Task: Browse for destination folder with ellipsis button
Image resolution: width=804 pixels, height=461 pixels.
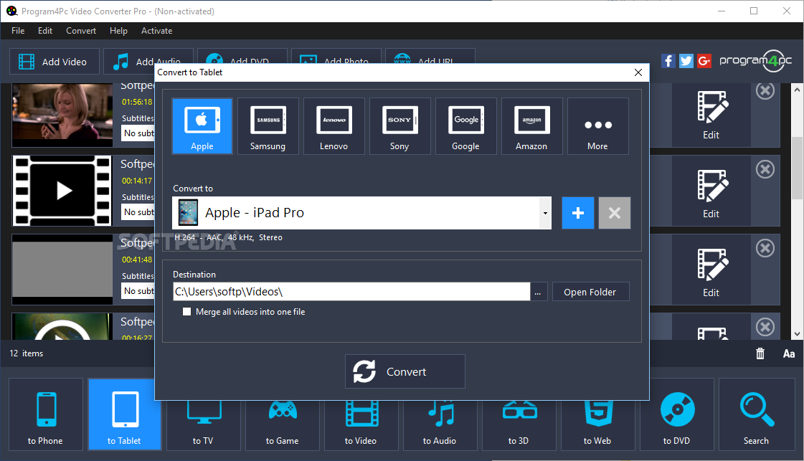Action: point(537,292)
